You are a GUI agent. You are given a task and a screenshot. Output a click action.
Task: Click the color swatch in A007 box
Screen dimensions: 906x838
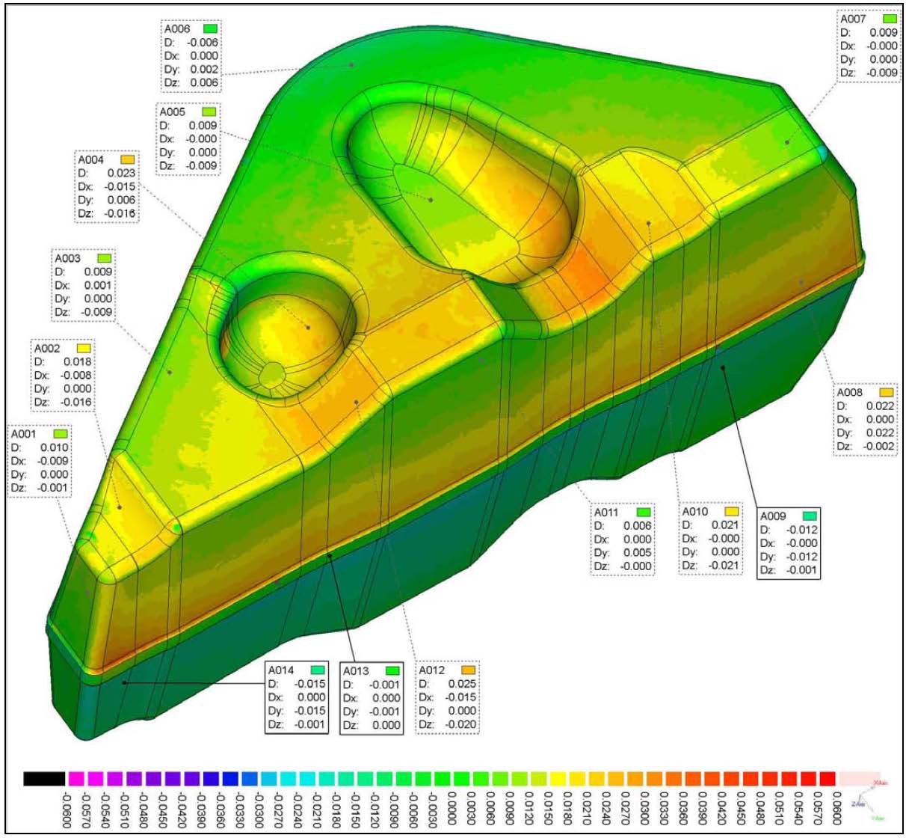click(x=890, y=19)
